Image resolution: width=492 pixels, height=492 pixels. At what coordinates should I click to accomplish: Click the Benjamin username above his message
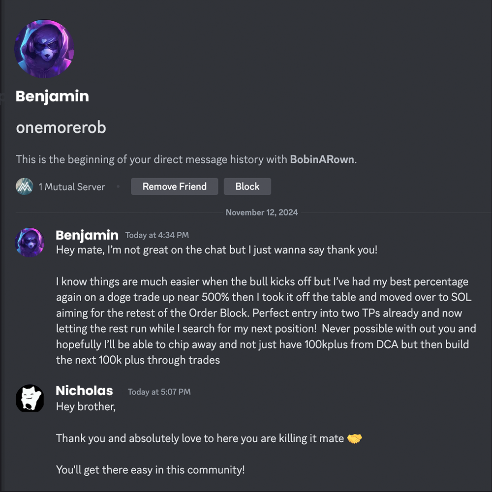pyautogui.click(x=87, y=235)
